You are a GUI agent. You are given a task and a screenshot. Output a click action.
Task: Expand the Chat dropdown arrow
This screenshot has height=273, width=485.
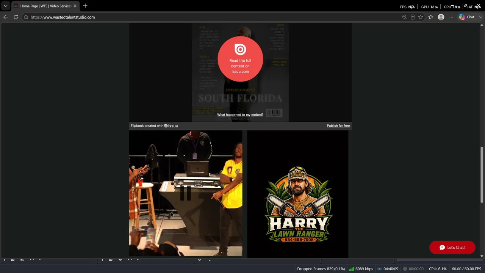click(481, 17)
